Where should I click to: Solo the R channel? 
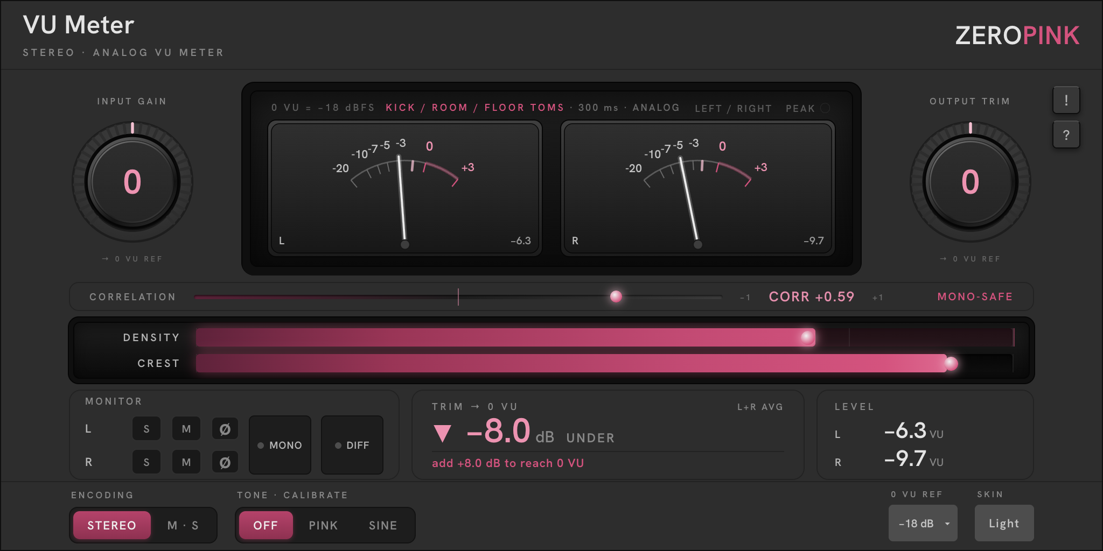(146, 462)
